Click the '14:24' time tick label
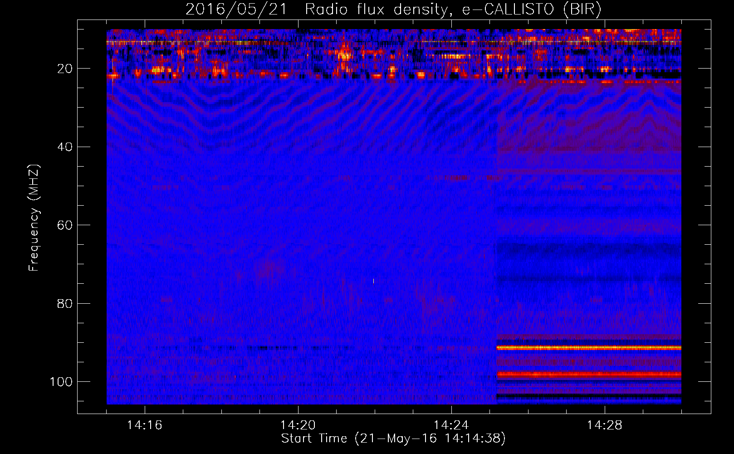Image resolution: width=734 pixels, height=454 pixels. click(451, 425)
